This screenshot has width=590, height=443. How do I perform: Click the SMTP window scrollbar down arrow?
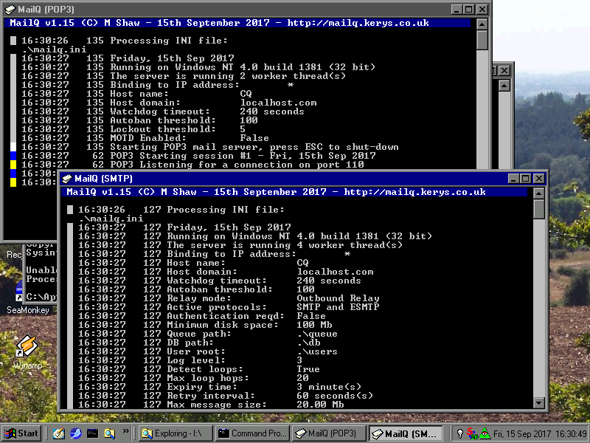click(539, 402)
